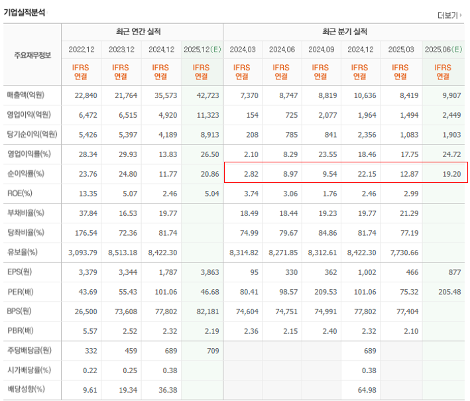Select payout ratio value 64.98
Image resolution: width=470 pixels, height=401 pixels.
pyautogui.click(x=367, y=390)
